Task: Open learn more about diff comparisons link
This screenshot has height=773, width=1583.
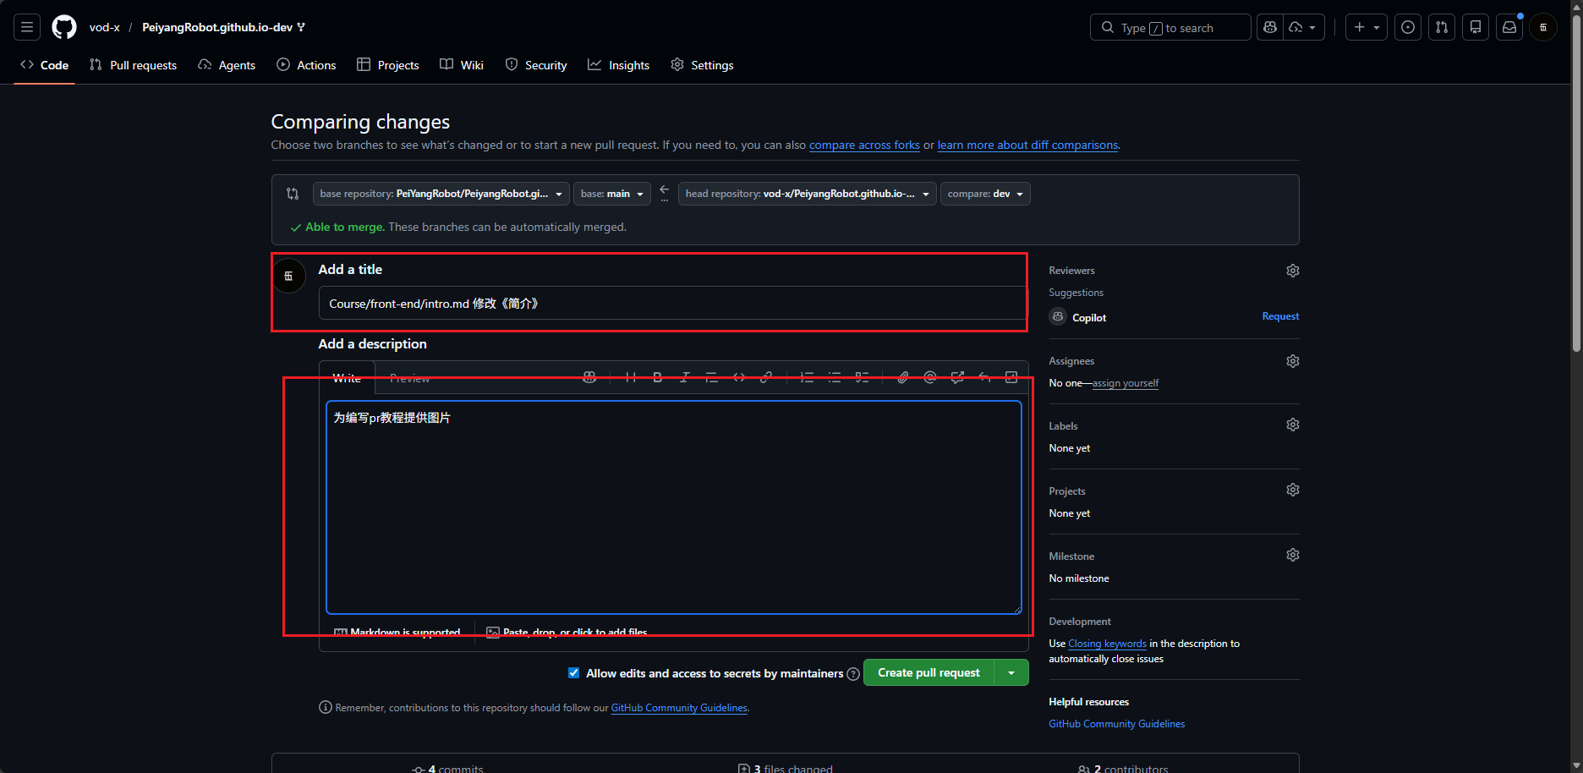Action: pyautogui.click(x=1027, y=145)
